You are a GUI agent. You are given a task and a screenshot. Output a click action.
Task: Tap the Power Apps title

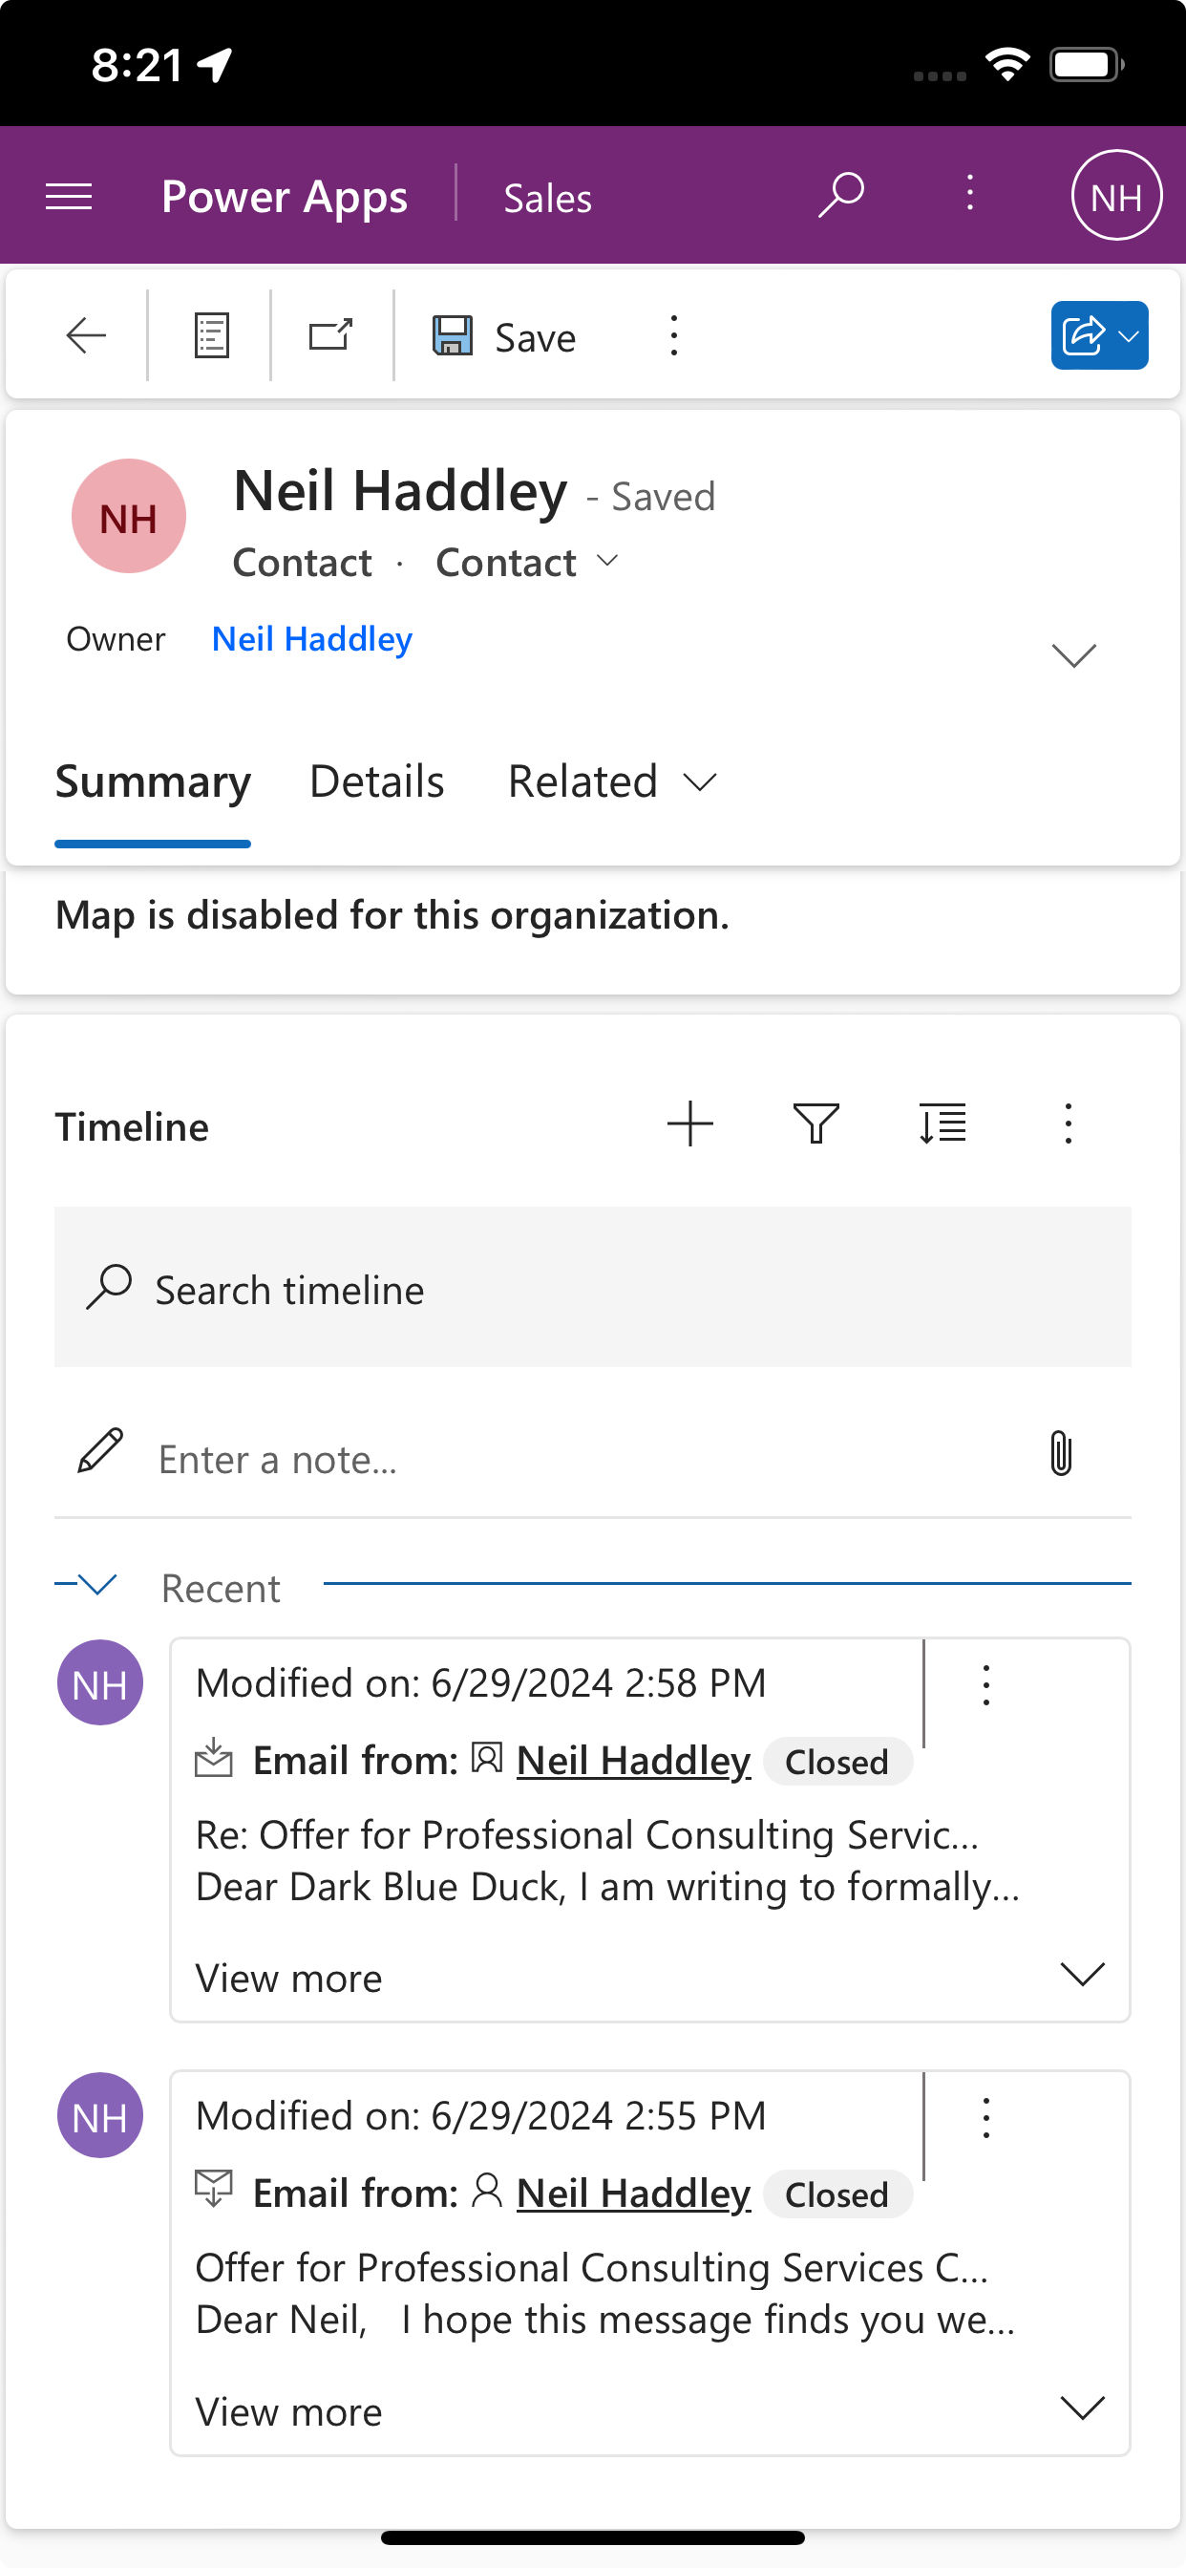(x=285, y=198)
